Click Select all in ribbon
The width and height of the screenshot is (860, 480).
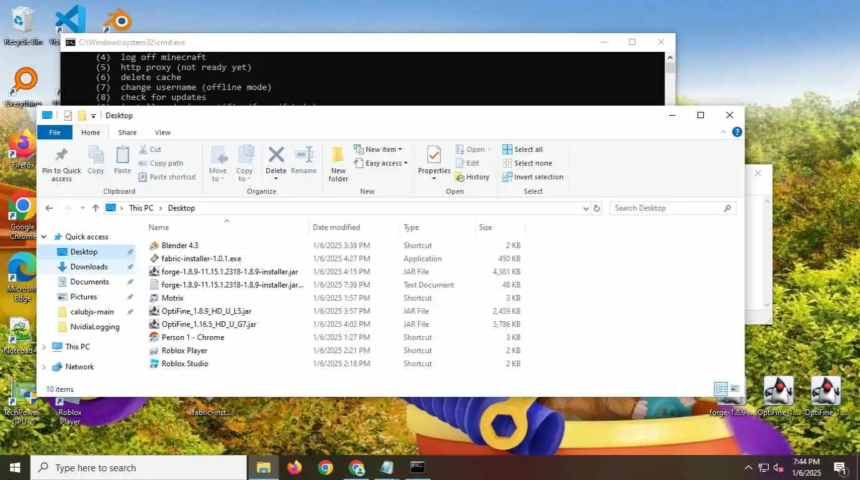[522, 149]
